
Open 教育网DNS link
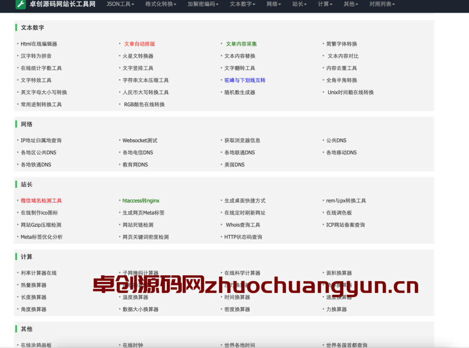click(135, 165)
